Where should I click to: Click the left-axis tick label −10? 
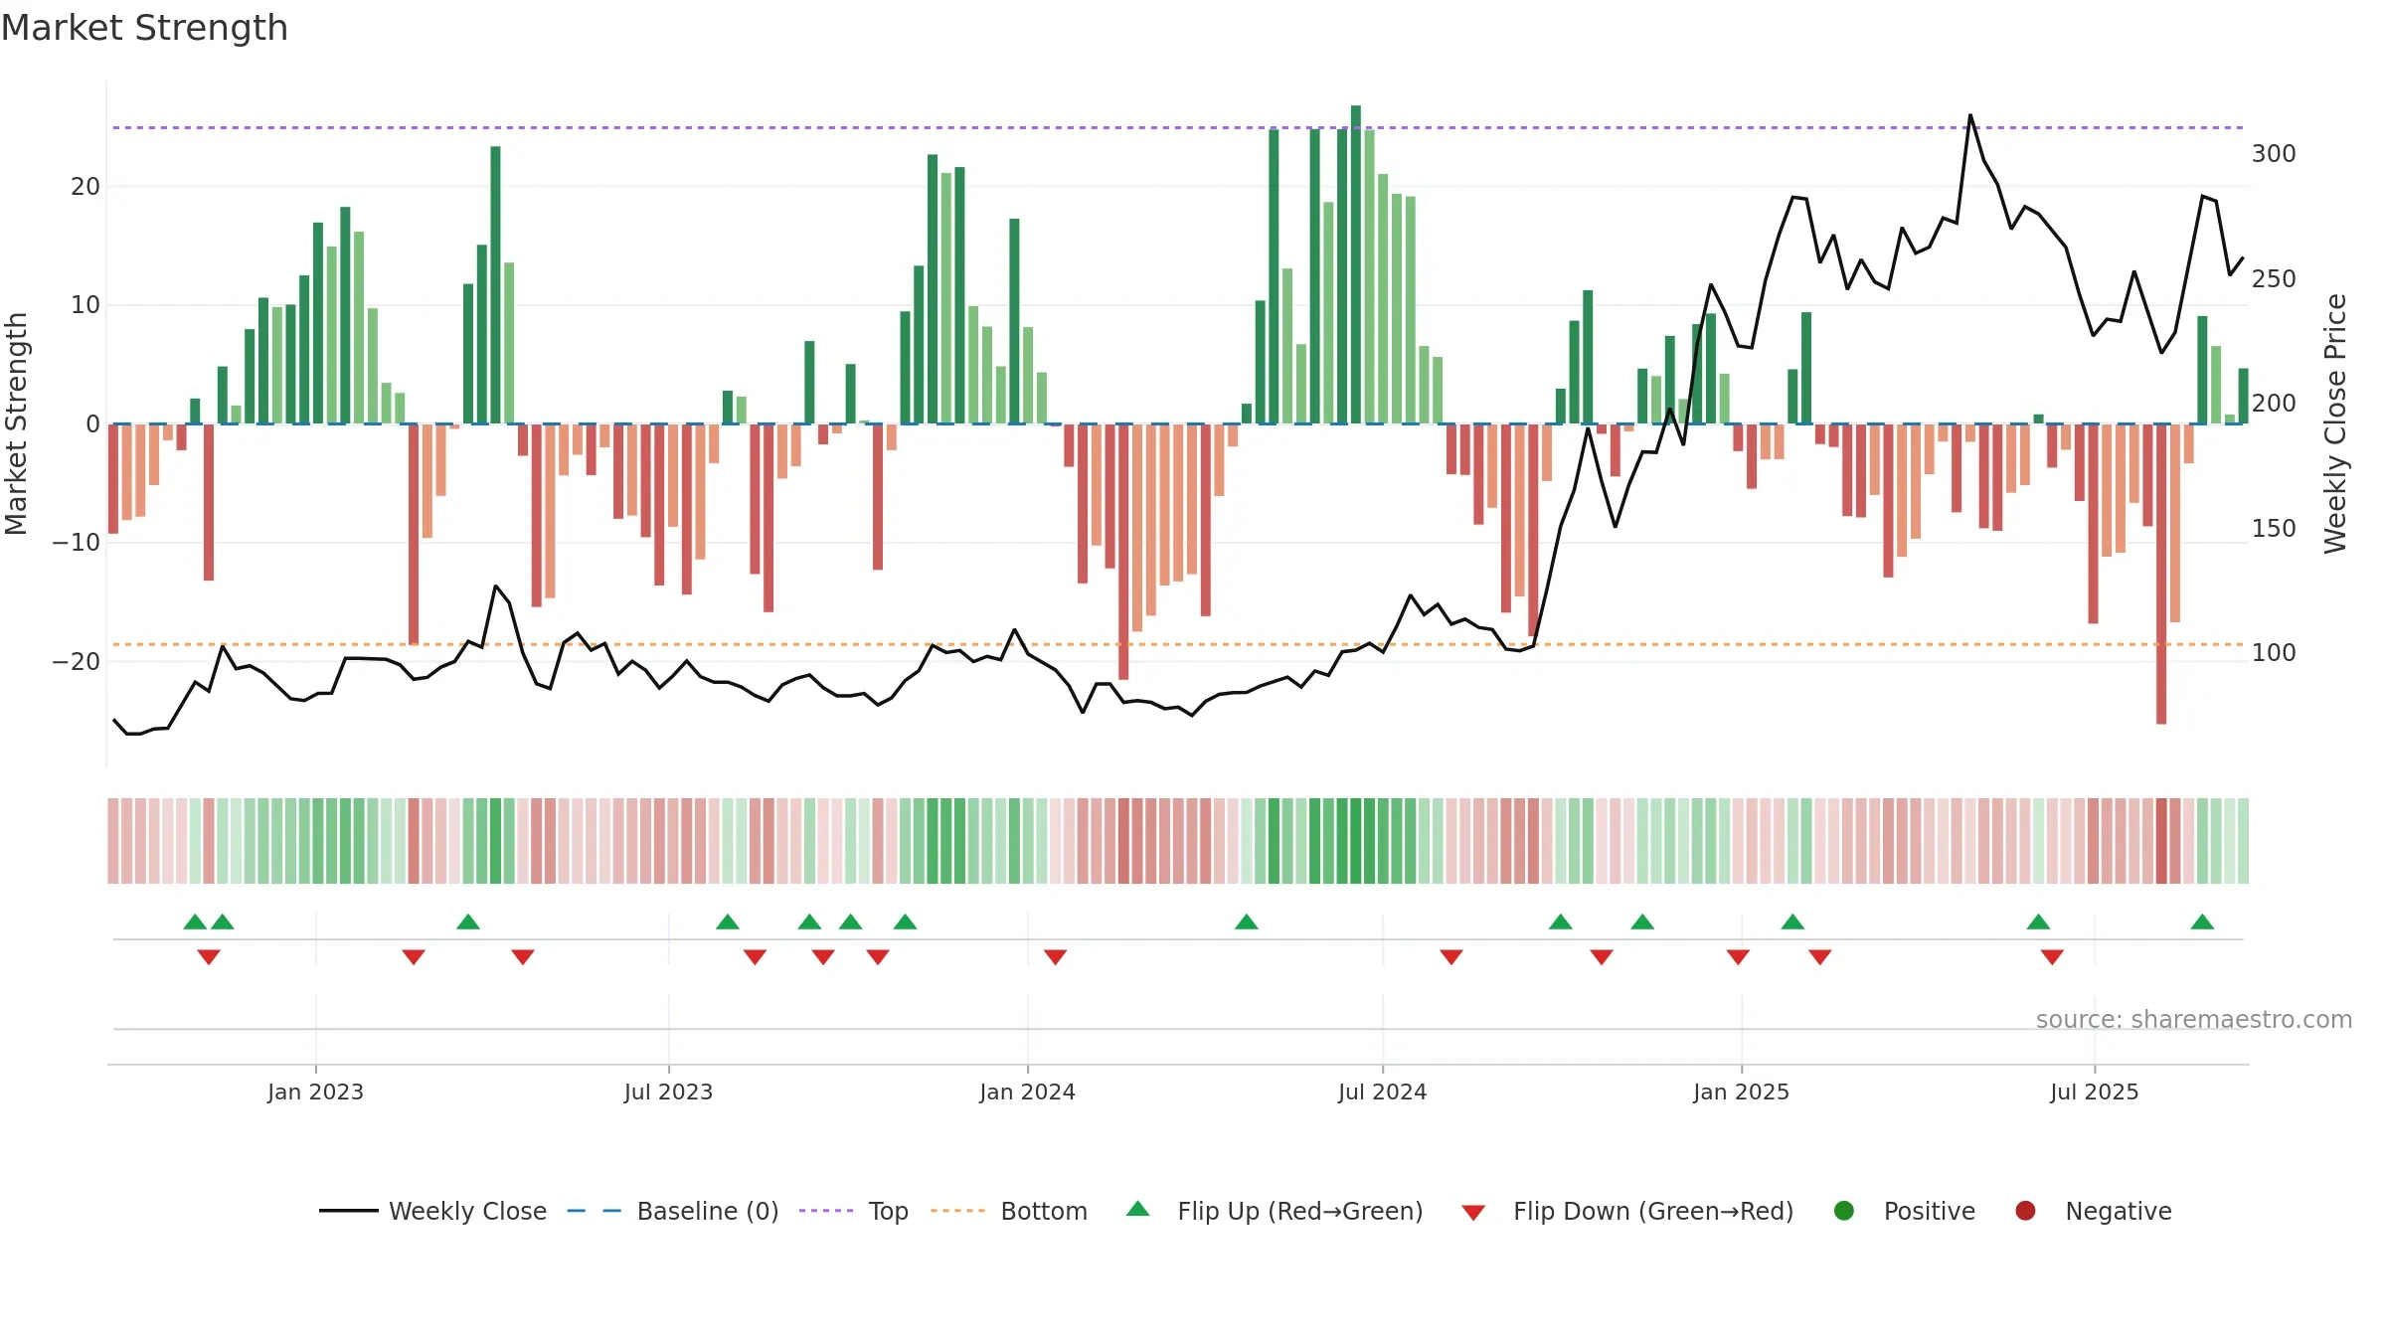click(77, 543)
